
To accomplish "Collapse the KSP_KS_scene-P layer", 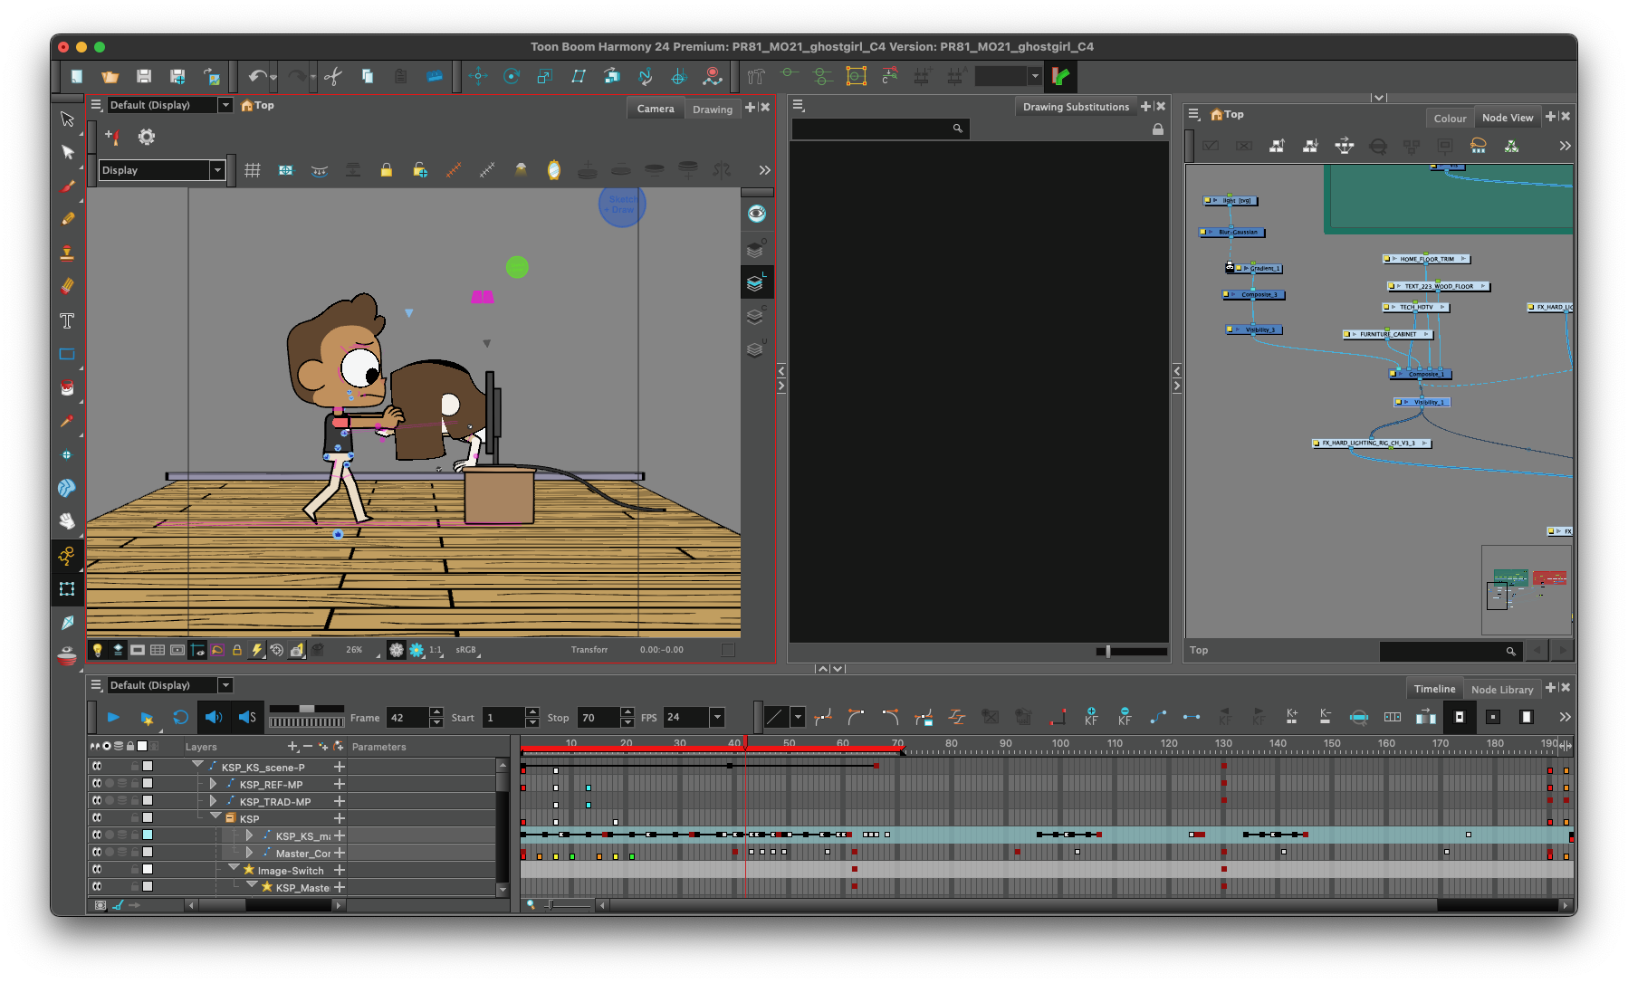I will tap(197, 766).
